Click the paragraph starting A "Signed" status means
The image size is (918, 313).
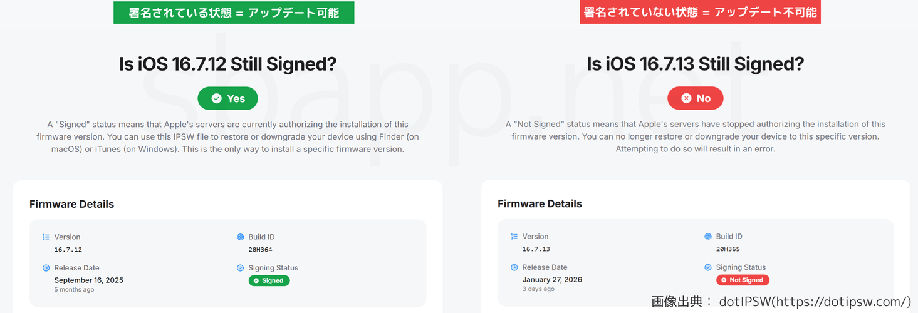point(227,136)
